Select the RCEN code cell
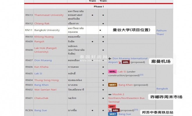Screen dimensions: 192x116 point(29,110)
